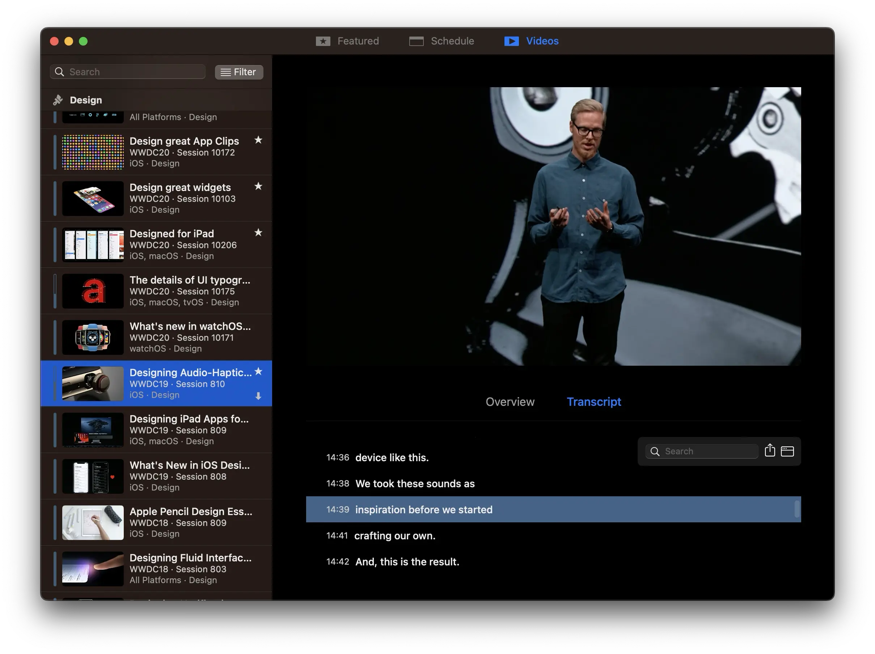
Task: Click the star on Designing Audio-Haptic session
Action: (258, 371)
